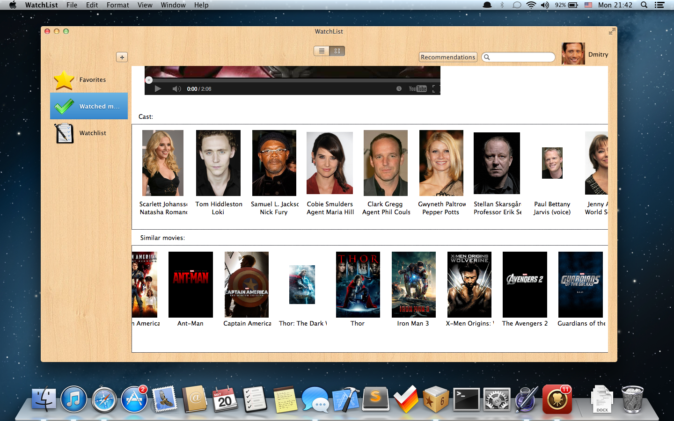Screen dimensions: 674x421
Task: Click the 'Agent Maria Hill' role text
Action: click(x=330, y=212)
